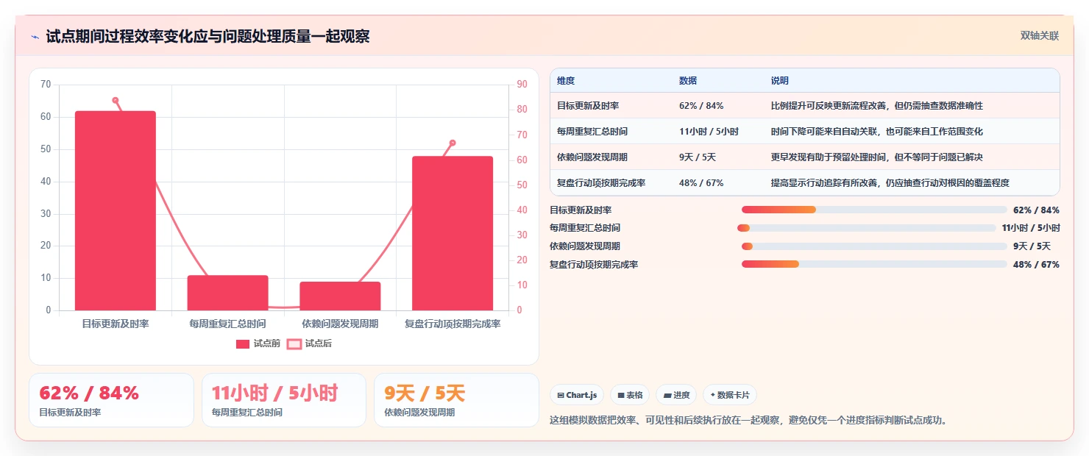Click the line point above 复盘行动项按期完成率 bar
Image resolution: width=1089 pixels, height=456 pixels.
click(453, 143)
